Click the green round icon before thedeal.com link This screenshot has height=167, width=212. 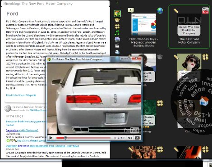tap(8, 140)
